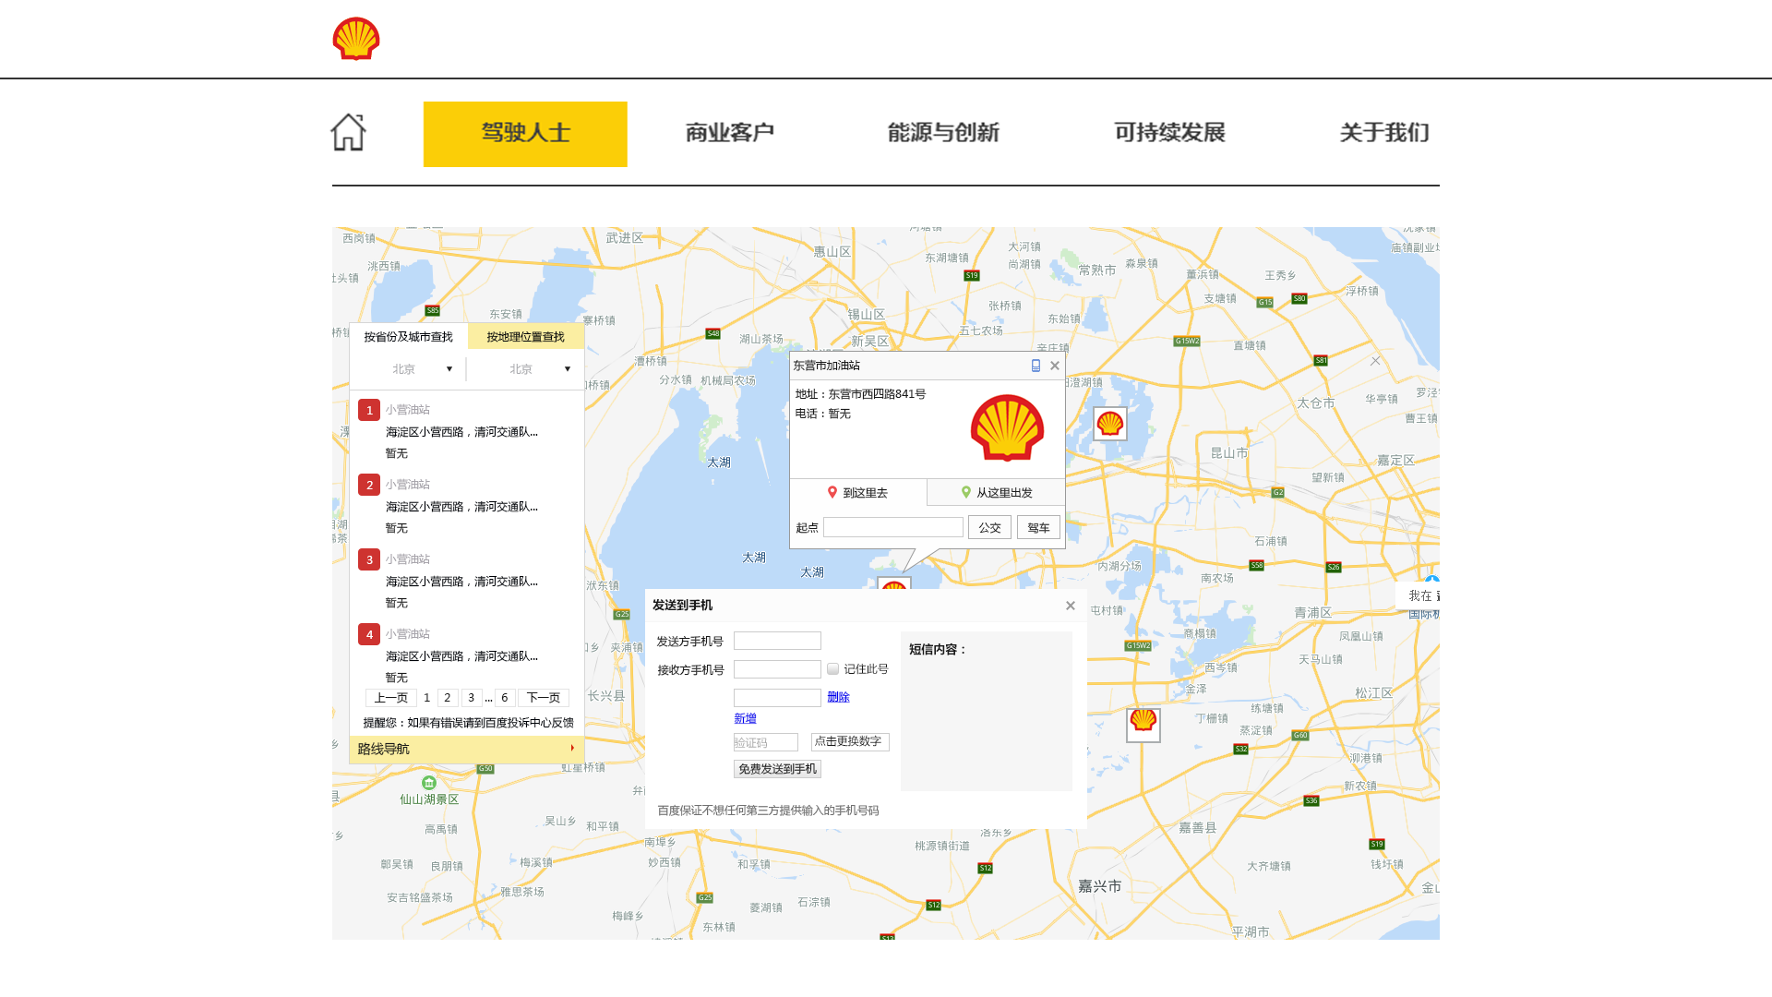
Task: Click the 发送方手机号 input field
Action: (x=777, y=641)
